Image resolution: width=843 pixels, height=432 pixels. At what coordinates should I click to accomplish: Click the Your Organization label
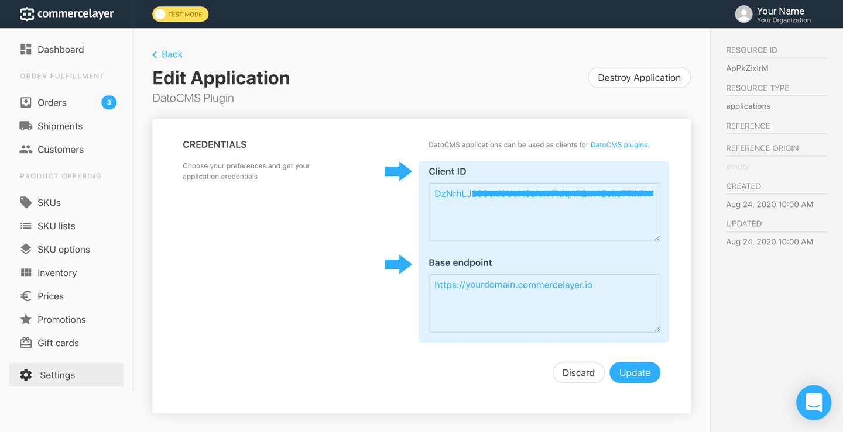click(784, 20)
